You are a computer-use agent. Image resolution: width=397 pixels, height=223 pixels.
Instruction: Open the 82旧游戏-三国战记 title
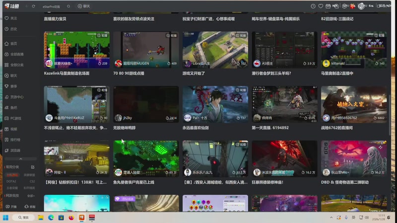337,19
